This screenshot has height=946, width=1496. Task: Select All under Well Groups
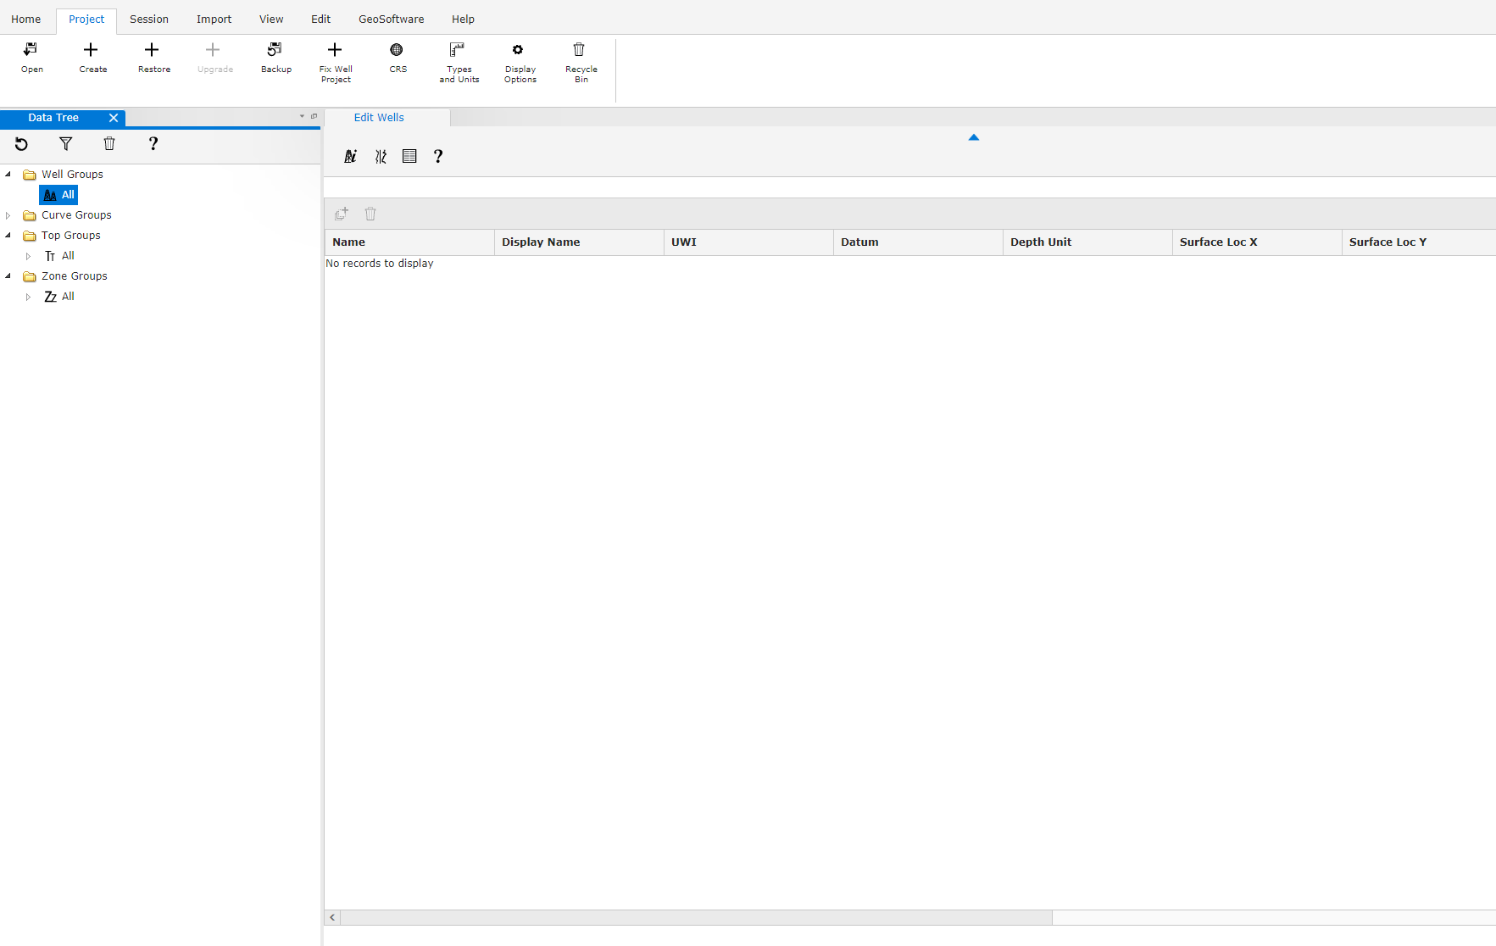tap(58, 195)
